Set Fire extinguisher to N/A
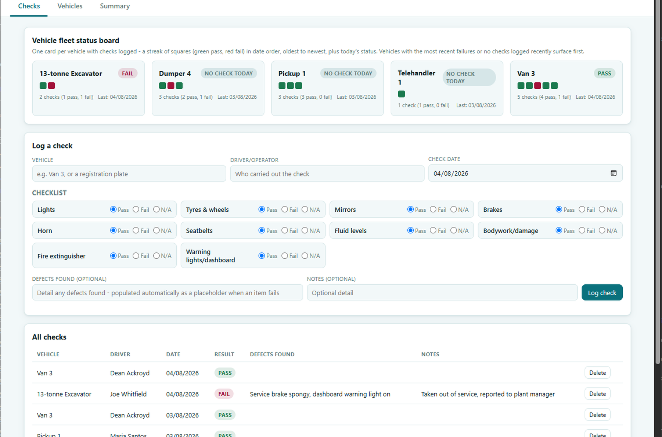662x437 pixels. click(156, 256)
